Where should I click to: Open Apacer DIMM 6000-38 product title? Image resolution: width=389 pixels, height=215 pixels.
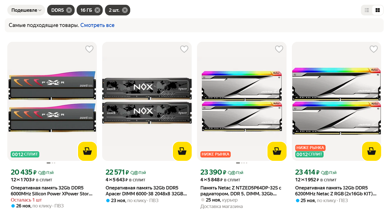point(146,191)
